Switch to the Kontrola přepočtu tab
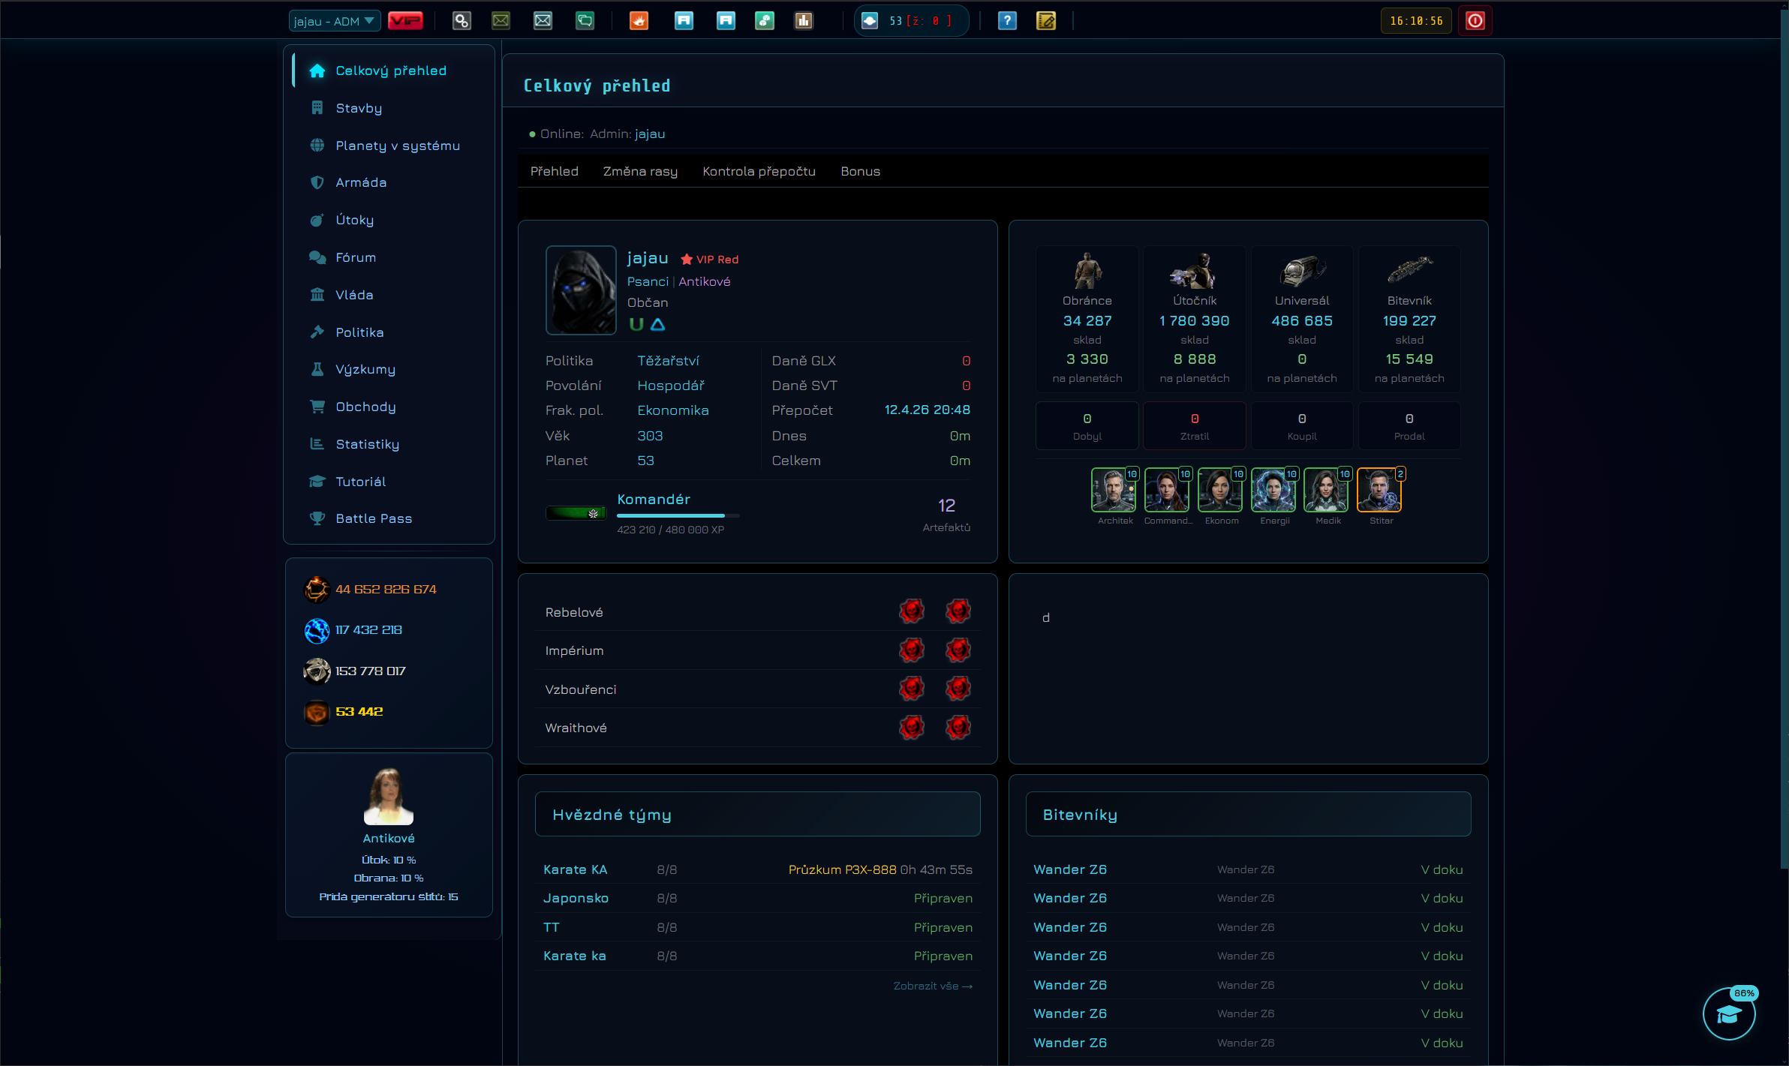This screenshot has height=1066, width=1789. point(759,171)
